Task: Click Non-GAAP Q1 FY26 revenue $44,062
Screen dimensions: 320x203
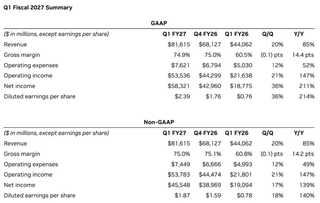Action: [241, 144]
